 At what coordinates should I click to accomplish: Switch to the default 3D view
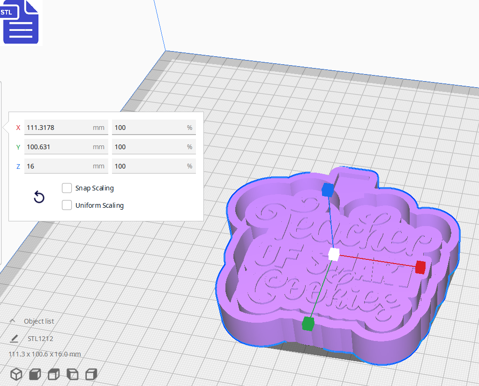pos(16,374)
